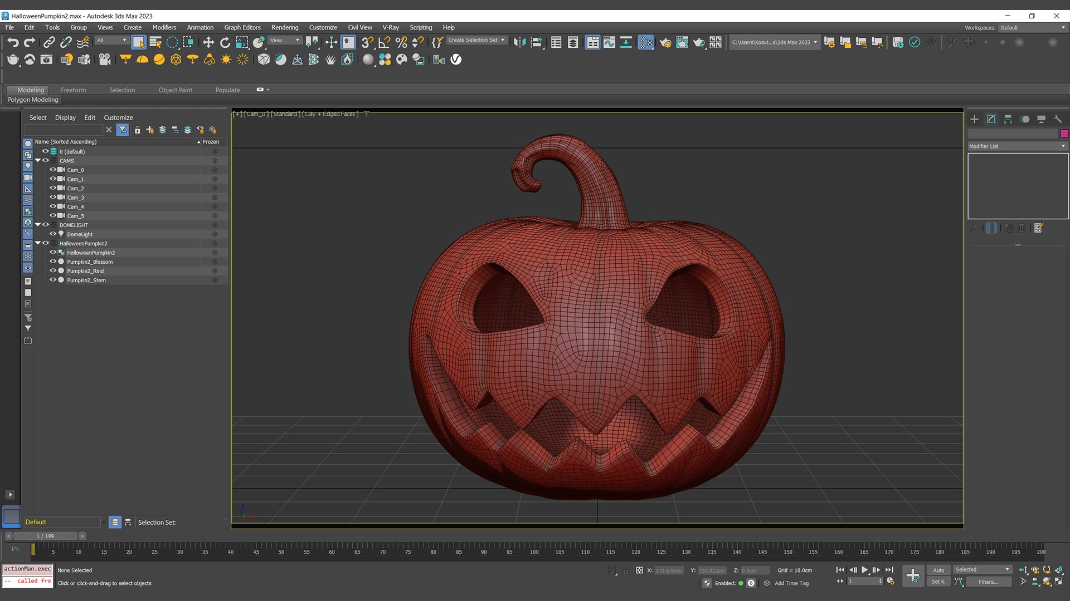Viewport: 1070px width, 601px height.
Task: Hide the DomeLight object
Action: coord(53,234)
